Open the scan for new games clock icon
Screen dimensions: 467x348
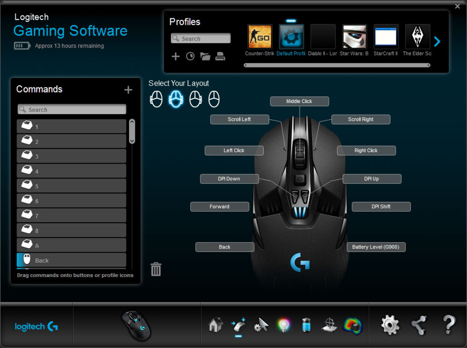pyautogui.click(x=190, y=56)
